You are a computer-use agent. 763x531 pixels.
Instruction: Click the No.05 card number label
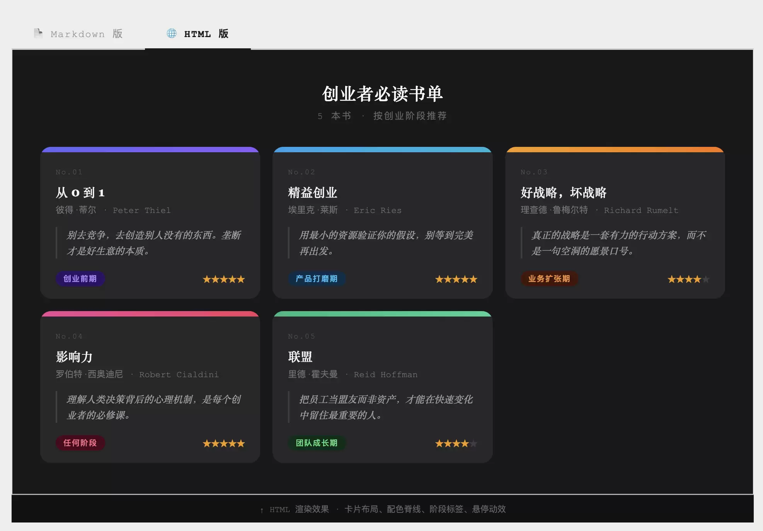[x=301, y=336]
